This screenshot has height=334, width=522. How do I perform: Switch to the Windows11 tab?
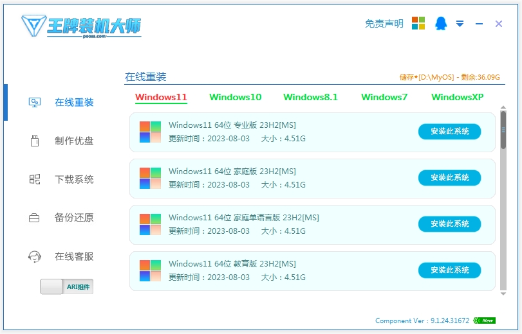tap(161, 97)
